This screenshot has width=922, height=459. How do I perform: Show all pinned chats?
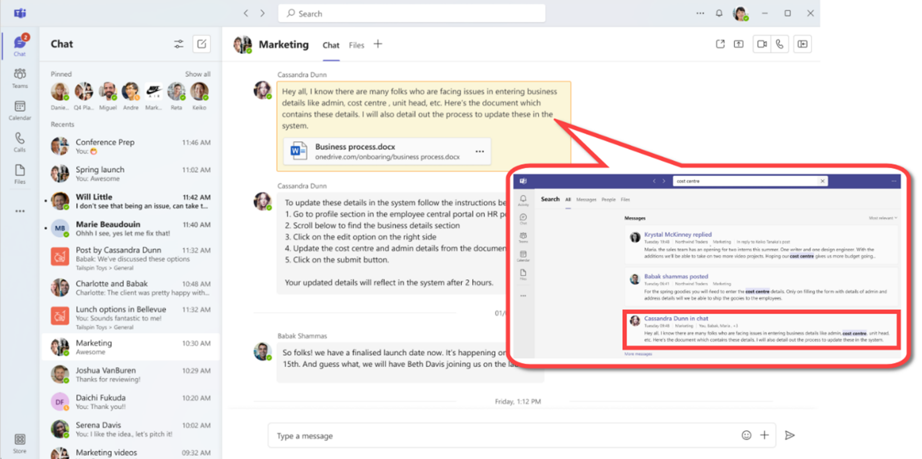coord(198,74)
